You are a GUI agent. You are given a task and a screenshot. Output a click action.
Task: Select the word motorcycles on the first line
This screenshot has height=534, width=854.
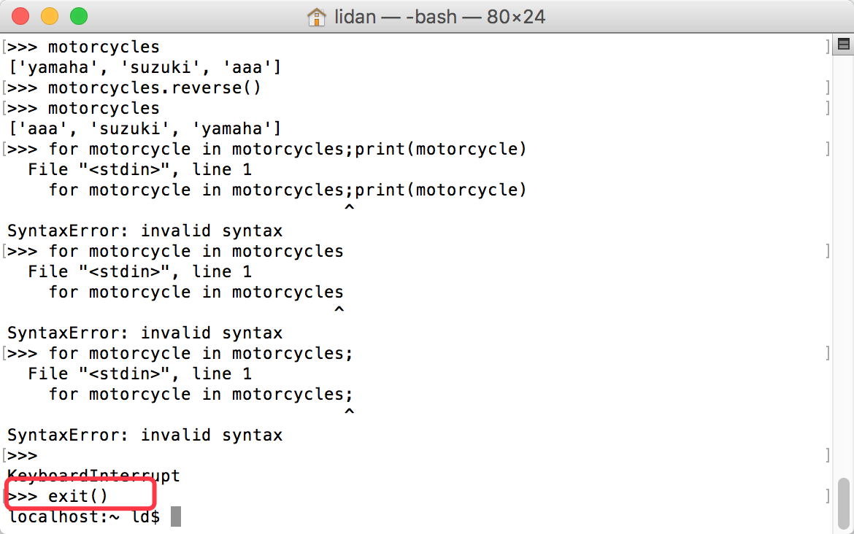[x=104, y=46]
